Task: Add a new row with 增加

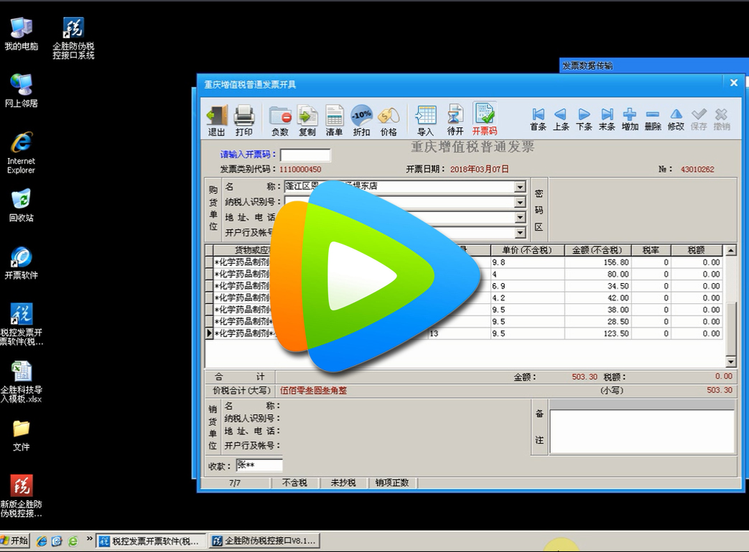Action: tap(630, 119)
